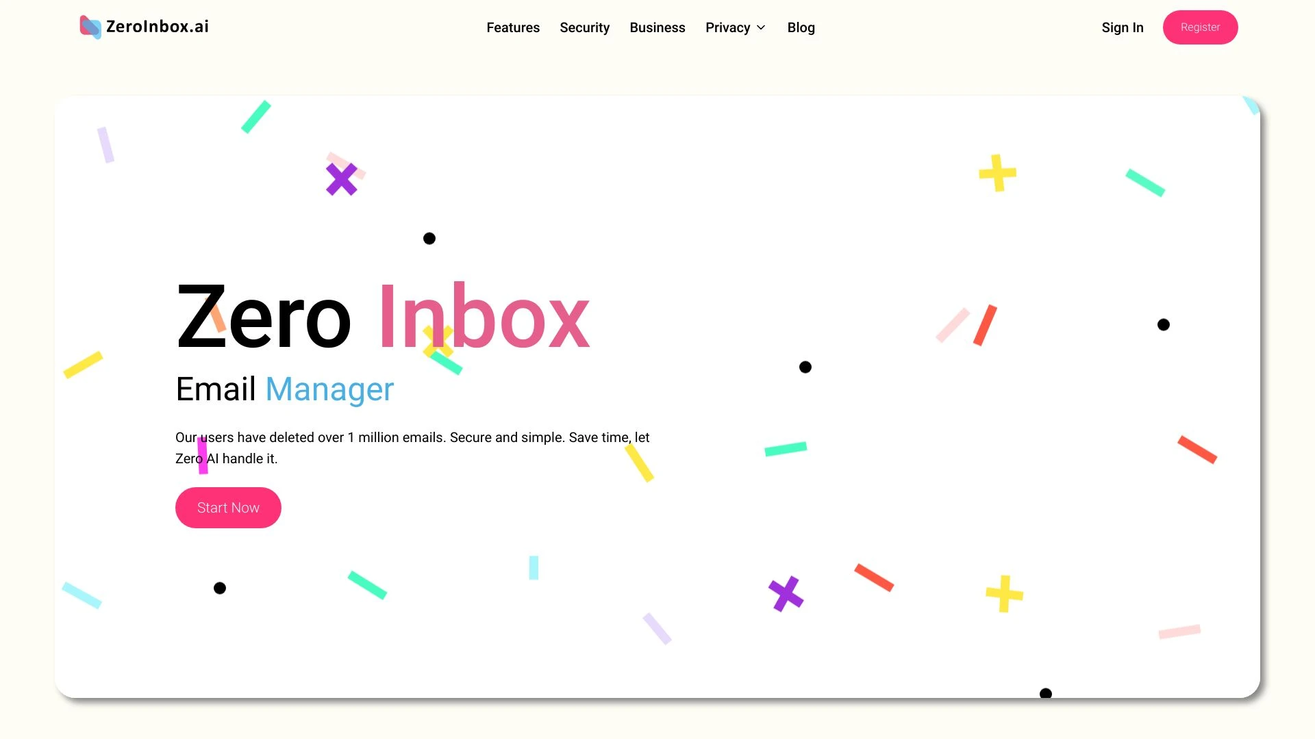Screen dimensions: 1315x739
Task: Click the Sign In link
Action: point(1123,27)
